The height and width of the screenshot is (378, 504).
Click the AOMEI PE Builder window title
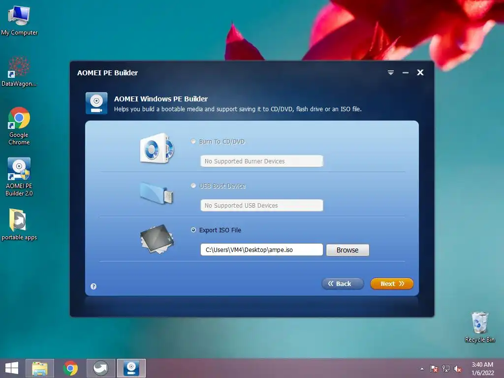[x=107, y=73]
